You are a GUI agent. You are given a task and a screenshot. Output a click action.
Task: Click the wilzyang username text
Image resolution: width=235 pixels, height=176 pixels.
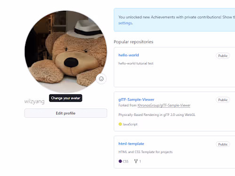[34, 101]
